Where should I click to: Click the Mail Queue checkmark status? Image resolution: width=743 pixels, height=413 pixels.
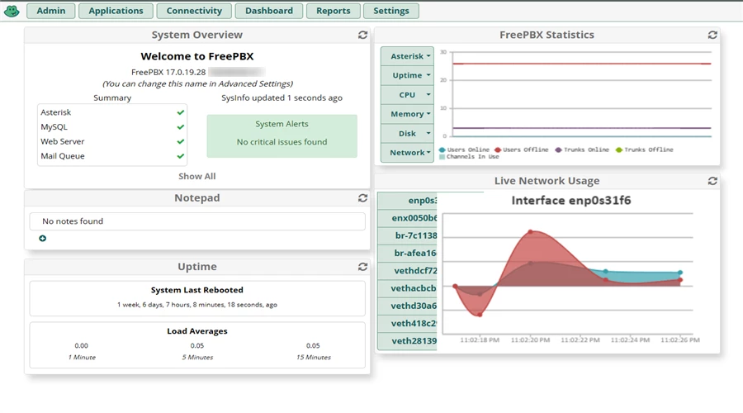click(x=181, y=156)
